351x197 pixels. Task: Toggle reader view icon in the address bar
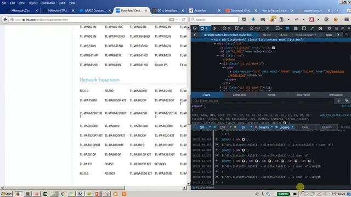click(x=172, y=20)
